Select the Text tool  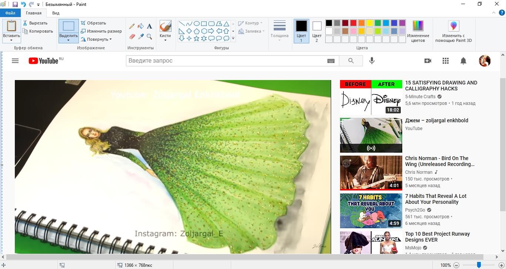(149, 26)
